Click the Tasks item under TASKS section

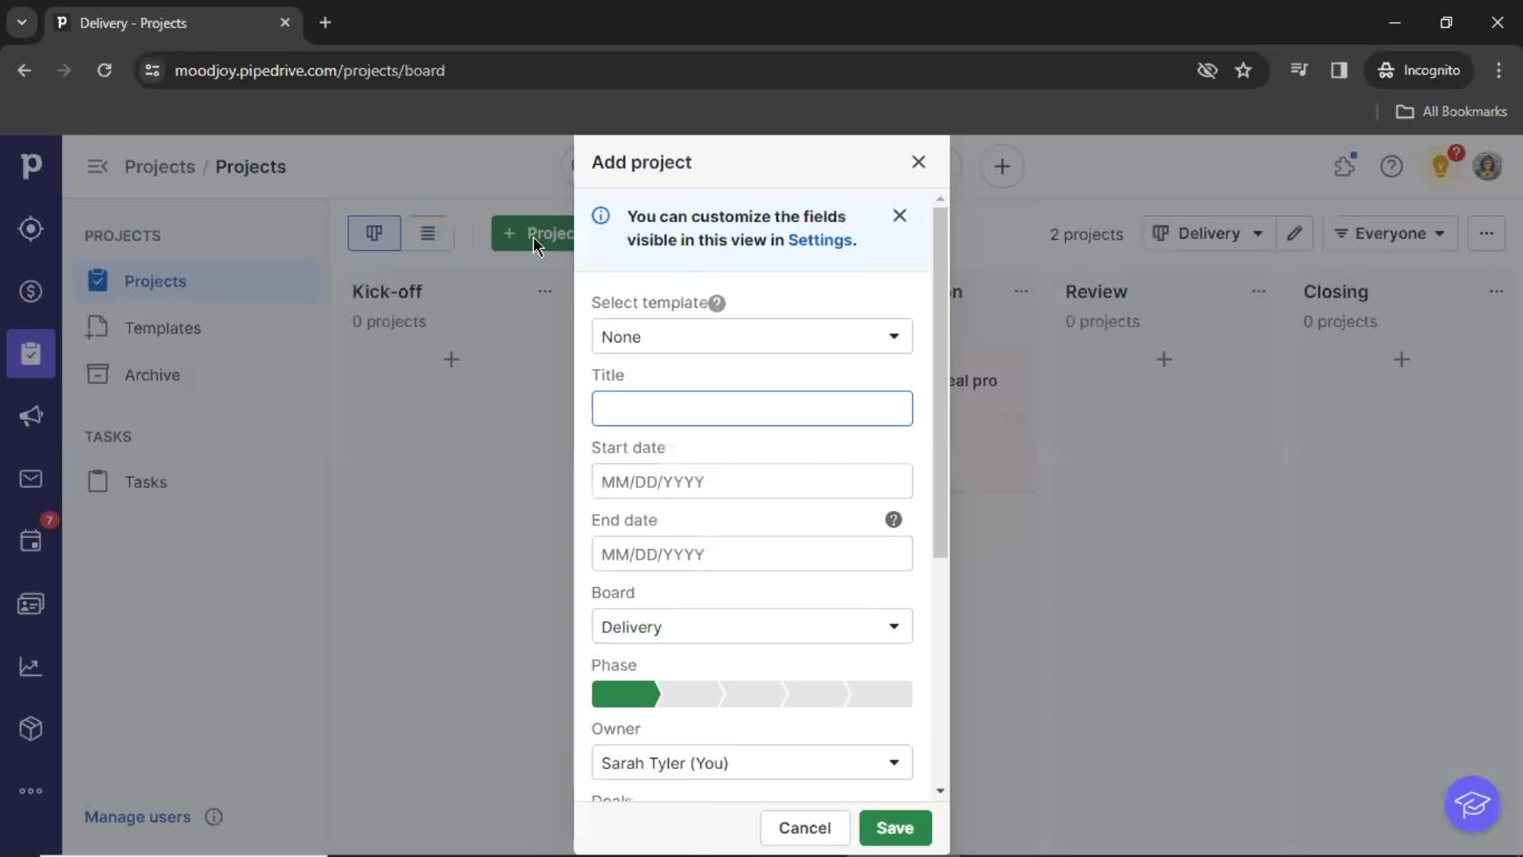click(145, 482)
